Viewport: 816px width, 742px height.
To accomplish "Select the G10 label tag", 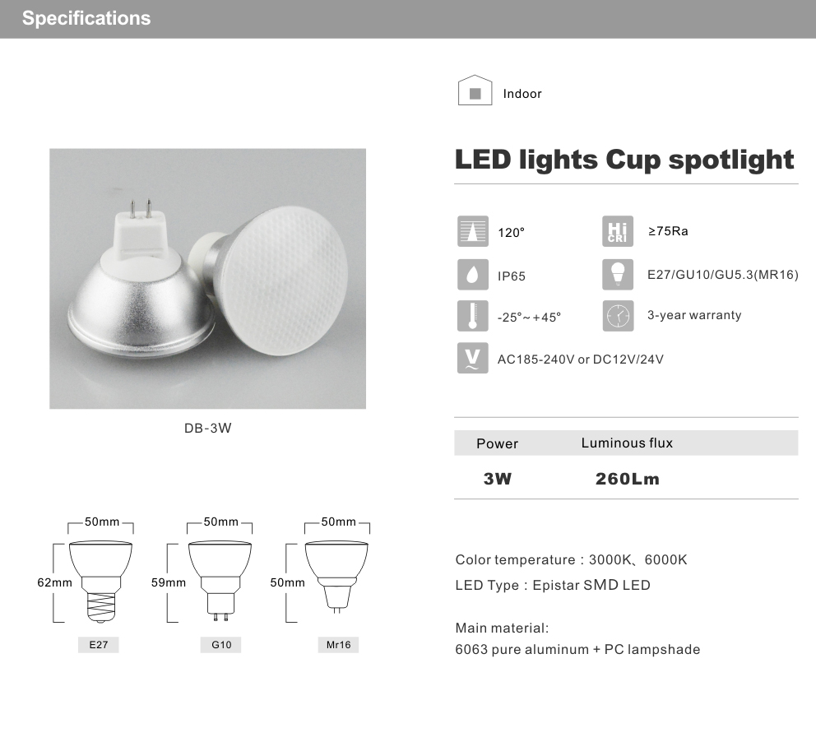I will 221,645.
